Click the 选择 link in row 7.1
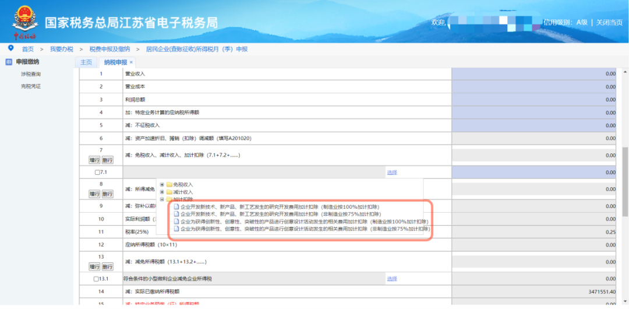This screenshot has width=629, height=309. coord(392,173)
